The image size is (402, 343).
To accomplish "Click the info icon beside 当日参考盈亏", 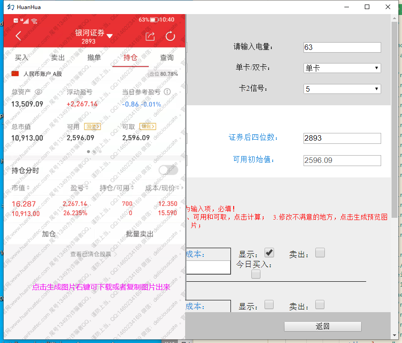I will (167, 92).
